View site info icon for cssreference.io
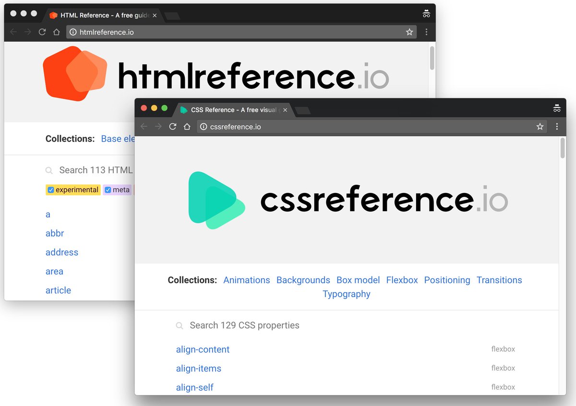 tap(204, 127)
